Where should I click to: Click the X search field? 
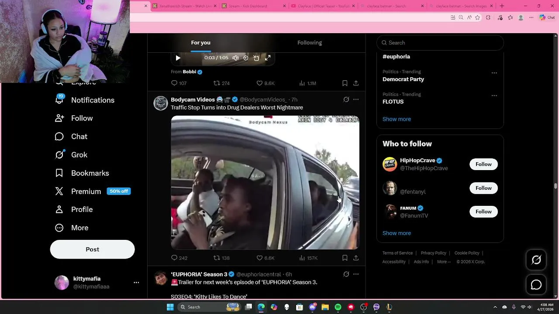pyautogui.click(x=440, y=43)
